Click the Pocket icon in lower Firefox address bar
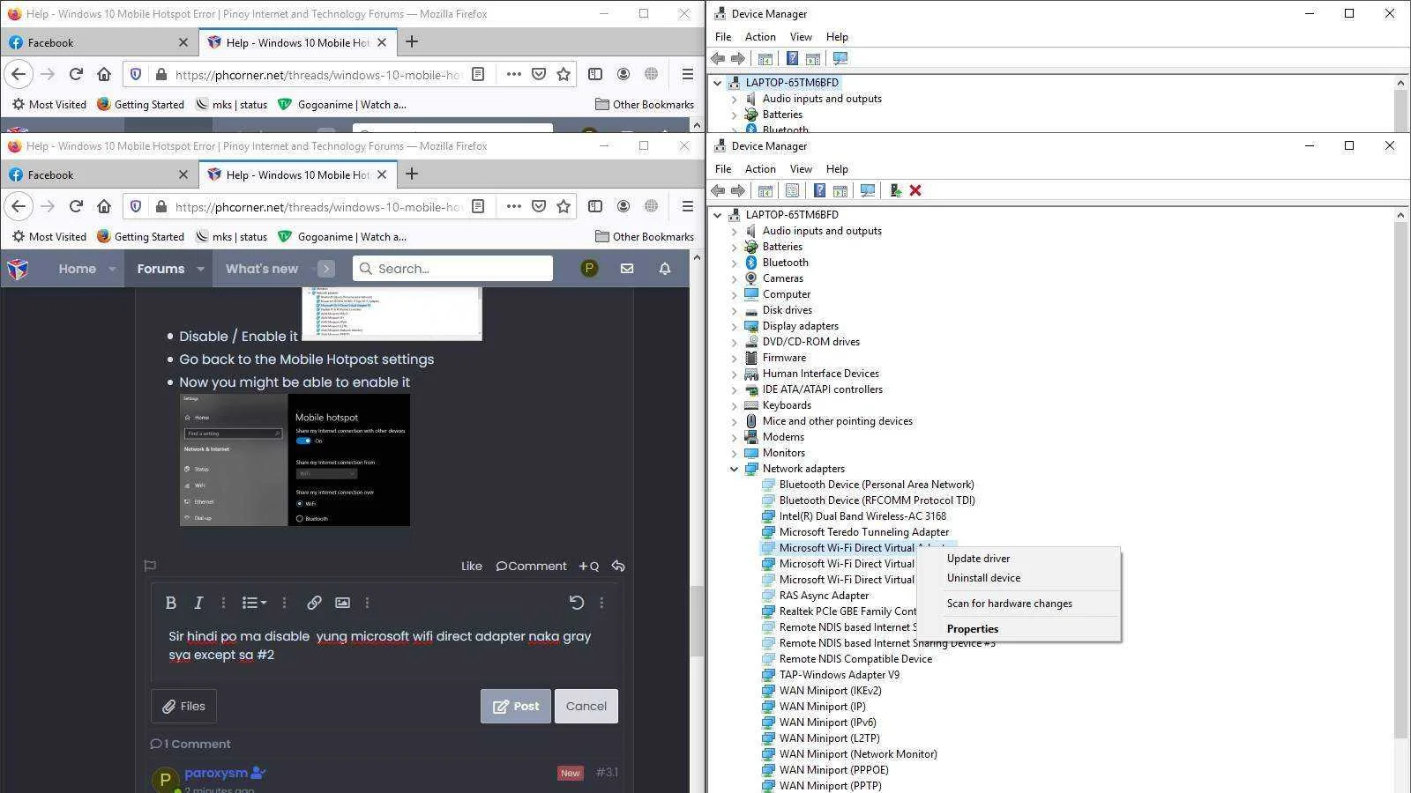This screenshot has height=793, width=1411. [x=539, y=206]
